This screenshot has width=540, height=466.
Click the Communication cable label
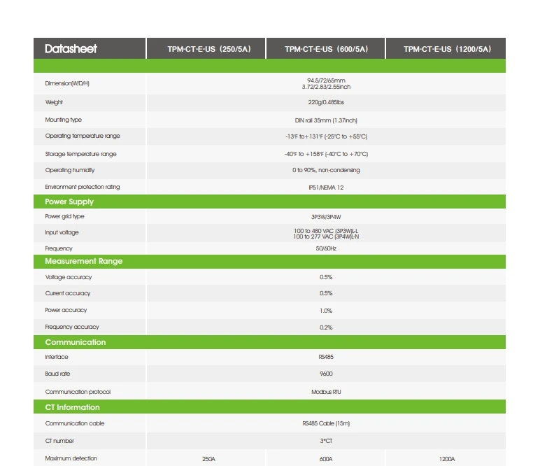tap(75, 423)
